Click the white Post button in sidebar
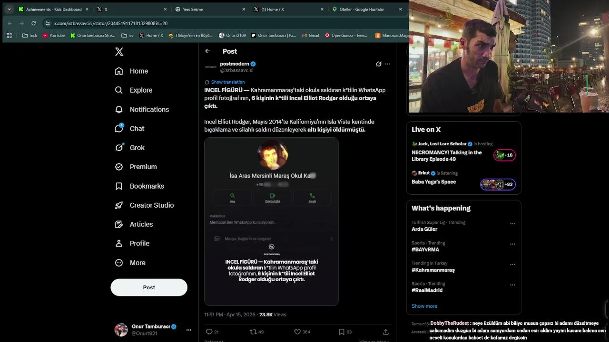Image resolution: width=609 pixels, height=342 pixels. (149, 287)
